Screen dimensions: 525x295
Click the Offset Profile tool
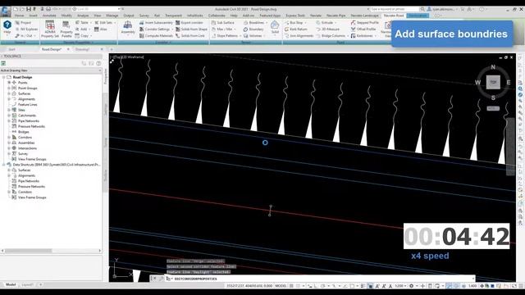pyautogui.click(x=363, y=29)
